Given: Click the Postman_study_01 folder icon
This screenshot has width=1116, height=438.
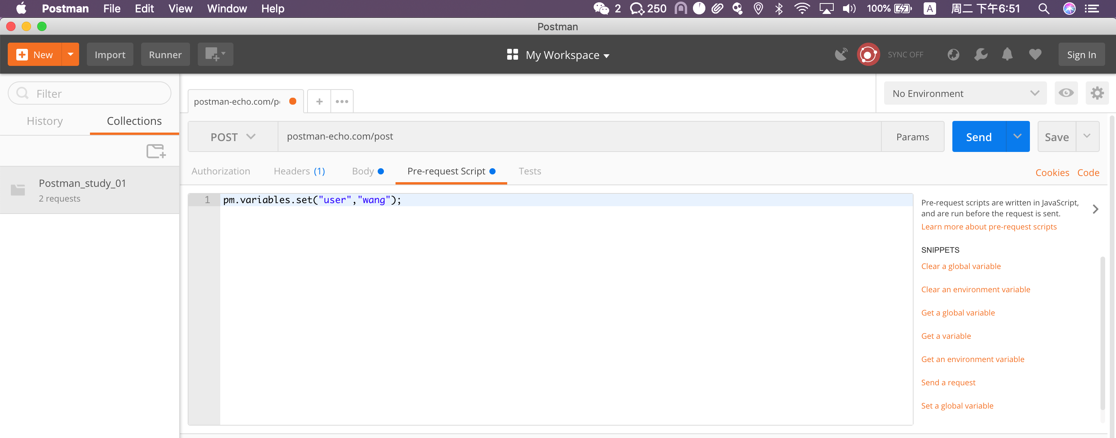Looking at the screenshot, I should (x=18, y=190).
